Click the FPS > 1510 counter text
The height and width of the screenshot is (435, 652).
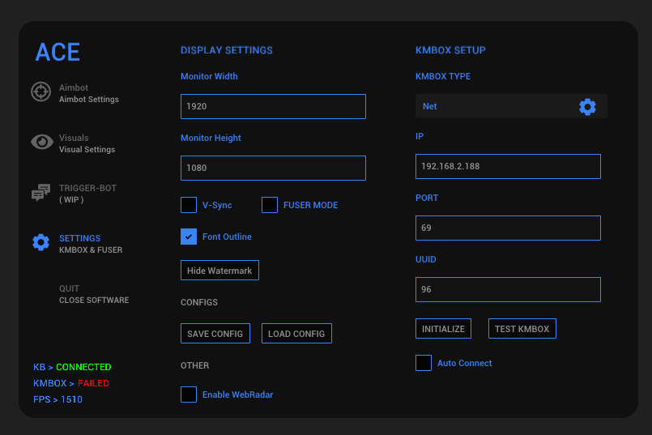pos(58,399)
